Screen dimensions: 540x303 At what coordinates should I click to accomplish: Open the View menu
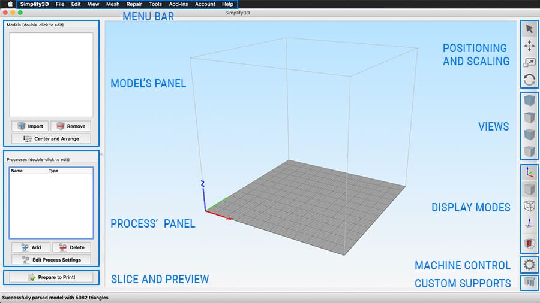(x=93, y=4)
